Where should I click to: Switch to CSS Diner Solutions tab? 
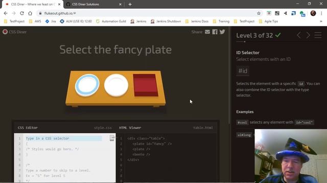(94, 5)
